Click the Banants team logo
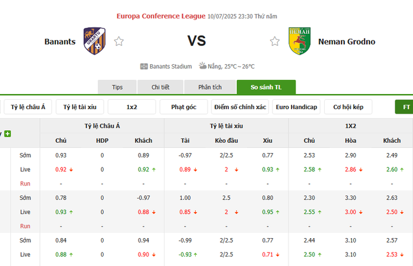 [x=94, y=41]
